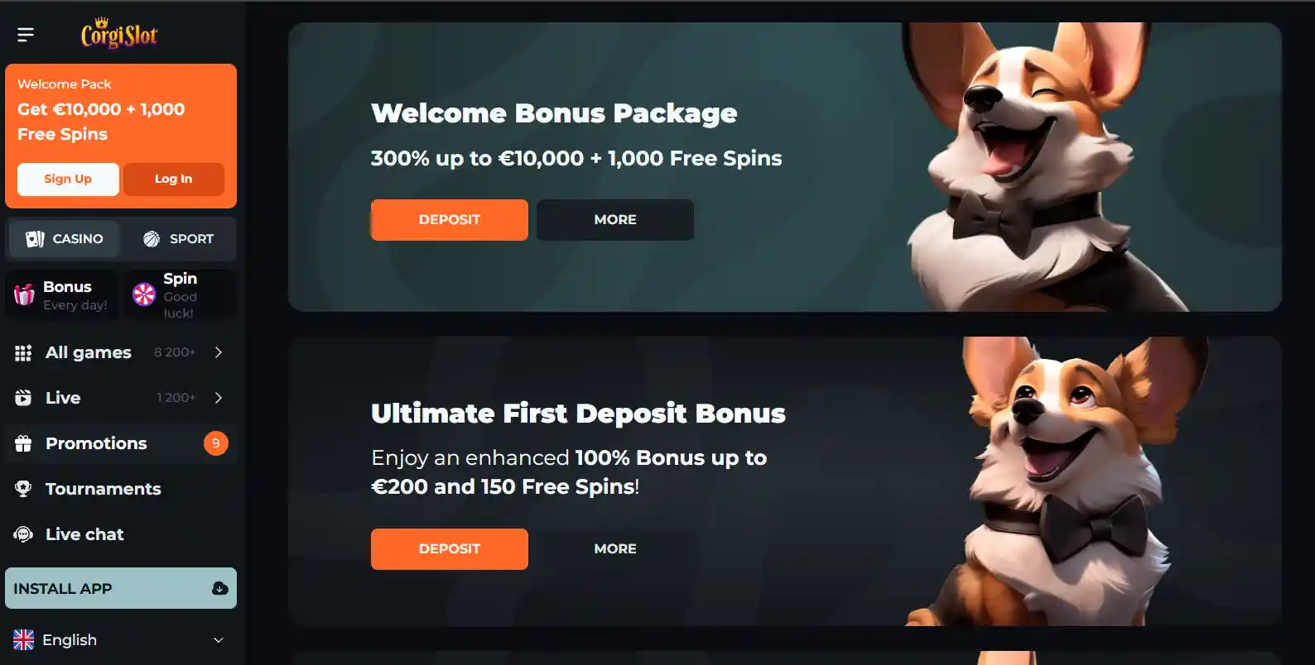1315x665 pixels.
Task: Open the hamburger menu icon
Action: click(x=26, y=34)
